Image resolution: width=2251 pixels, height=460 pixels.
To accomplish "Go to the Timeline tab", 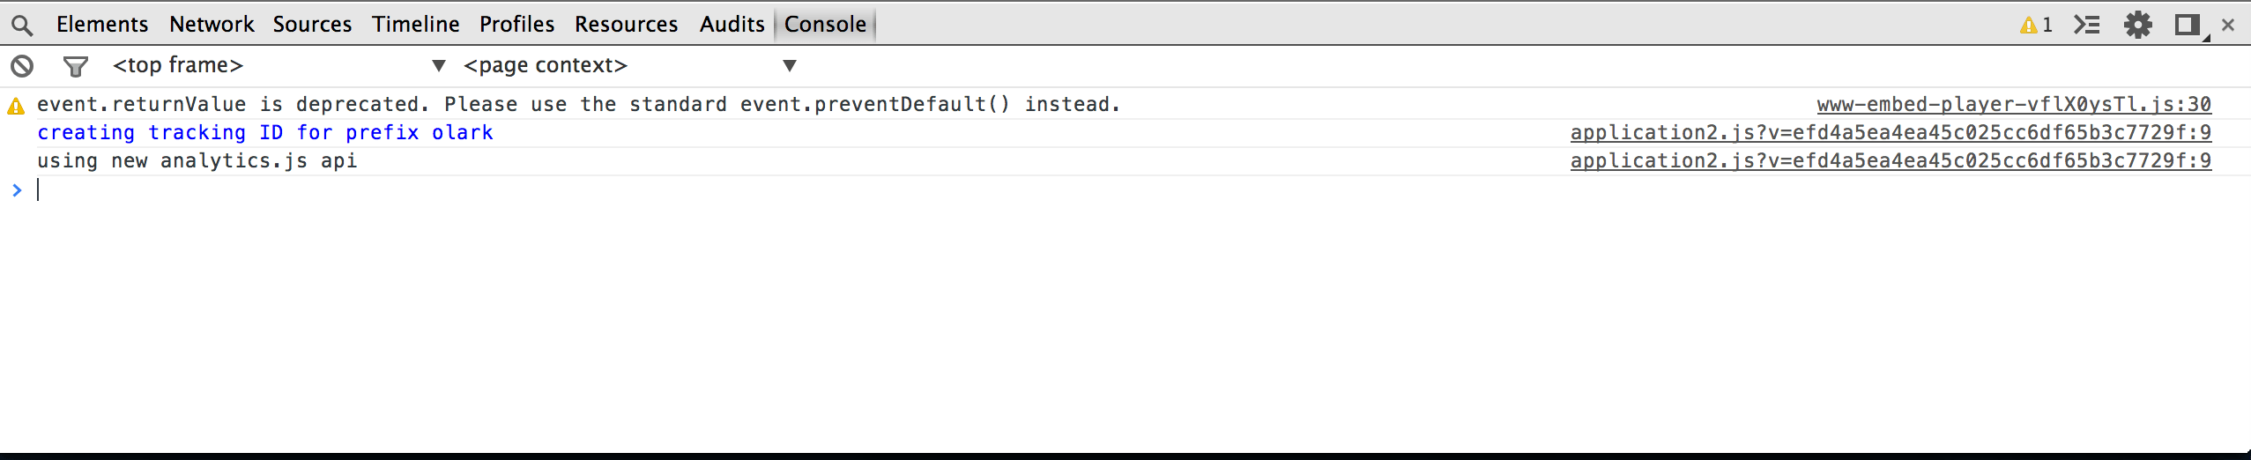I will point(415,25).
